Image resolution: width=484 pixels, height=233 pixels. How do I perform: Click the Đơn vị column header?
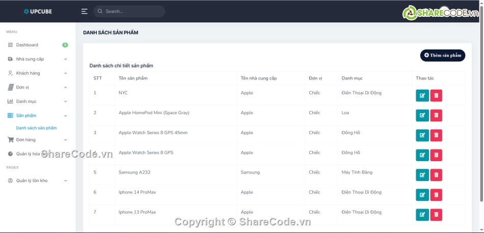(315, 78)
